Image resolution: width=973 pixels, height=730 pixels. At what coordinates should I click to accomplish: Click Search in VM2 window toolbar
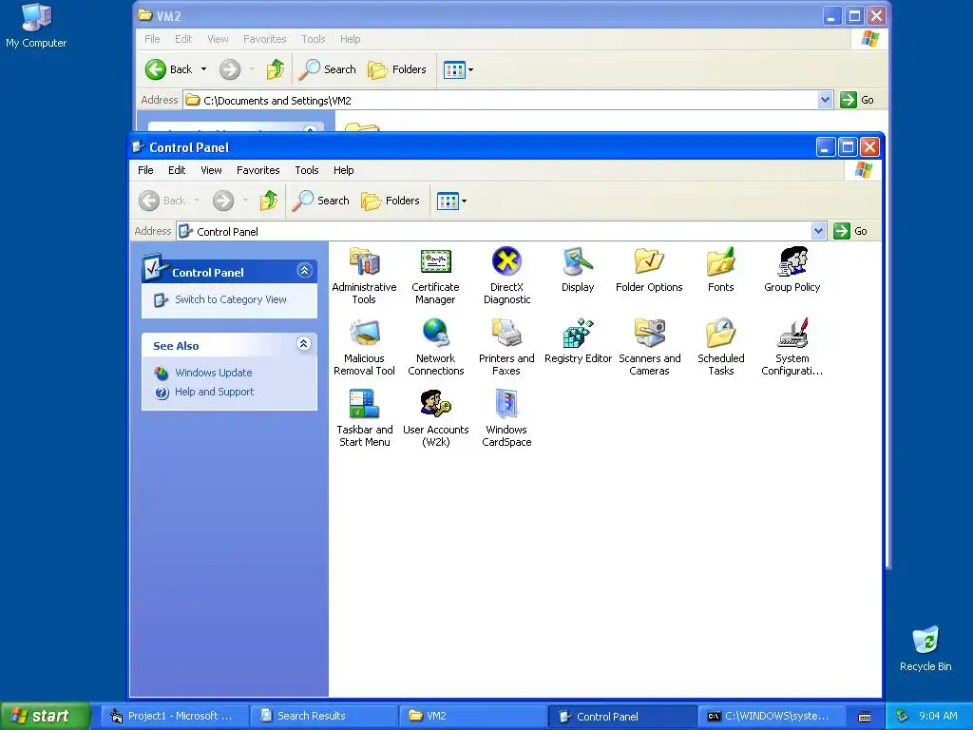[327, 69]
